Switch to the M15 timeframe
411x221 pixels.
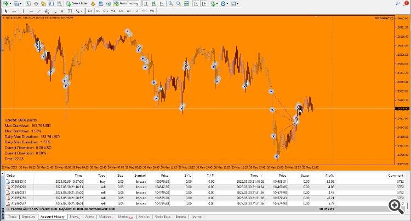click(x=106, y=11)
